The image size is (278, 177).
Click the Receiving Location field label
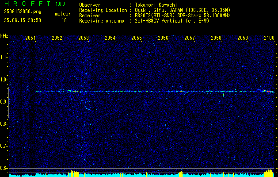[103, 10]
